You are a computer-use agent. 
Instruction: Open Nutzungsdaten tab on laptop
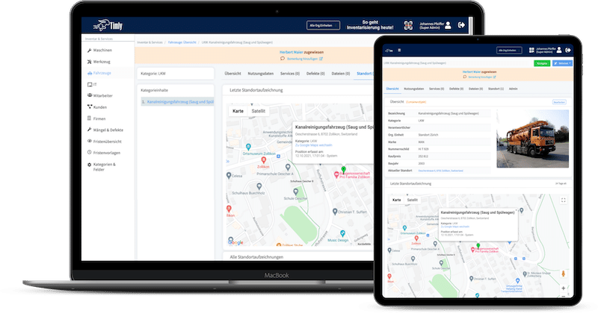tap(260, 74)
